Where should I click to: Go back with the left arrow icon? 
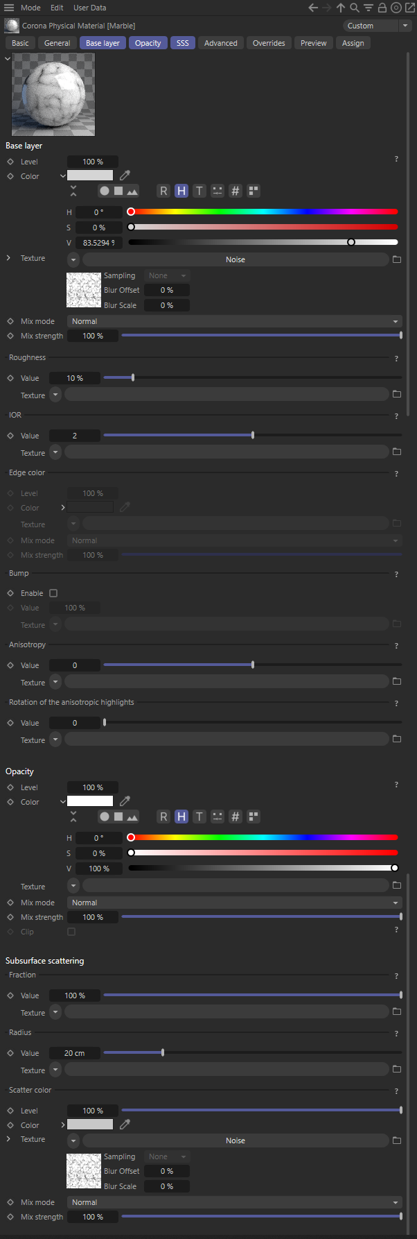coord(313,8)
